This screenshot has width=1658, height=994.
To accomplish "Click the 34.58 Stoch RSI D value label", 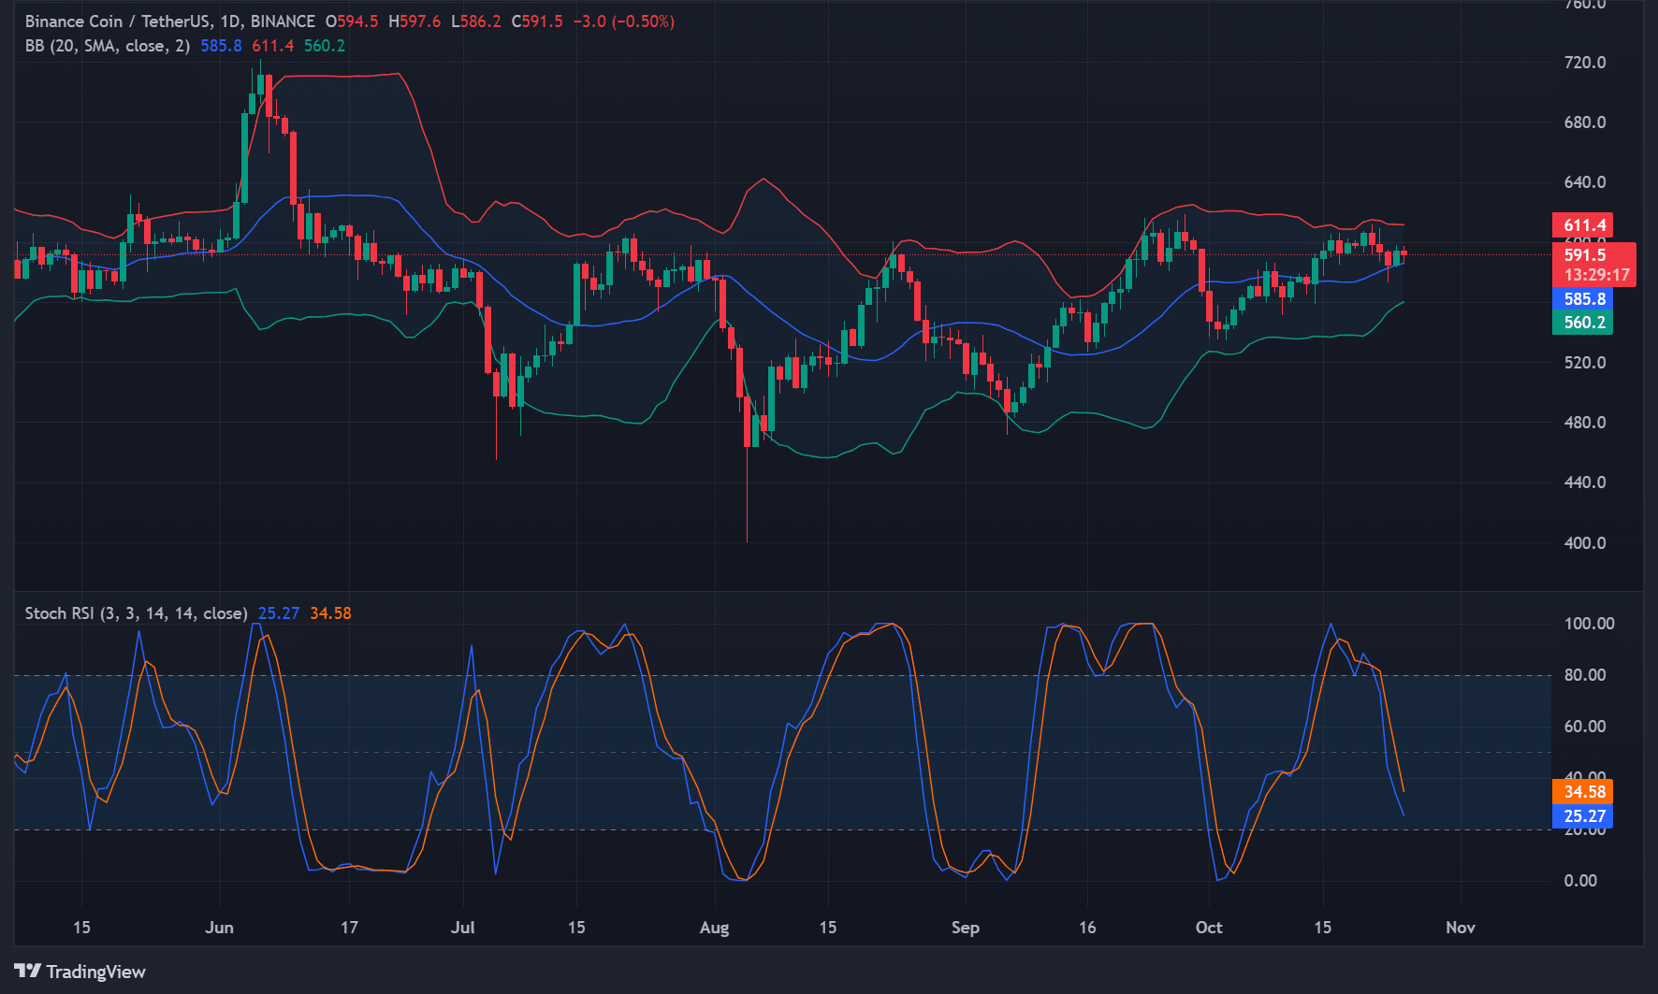I will 1582,791.
